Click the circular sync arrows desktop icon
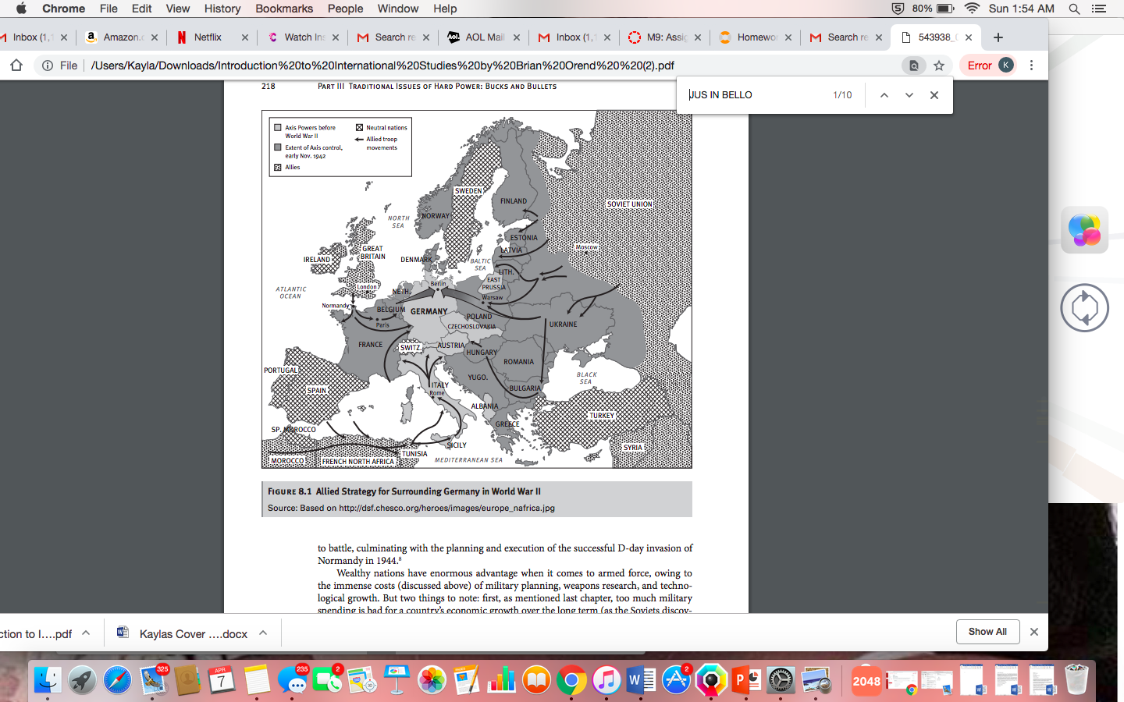Image resolution: width=1124 pixels, height=702 pixels. point(1084,308)
